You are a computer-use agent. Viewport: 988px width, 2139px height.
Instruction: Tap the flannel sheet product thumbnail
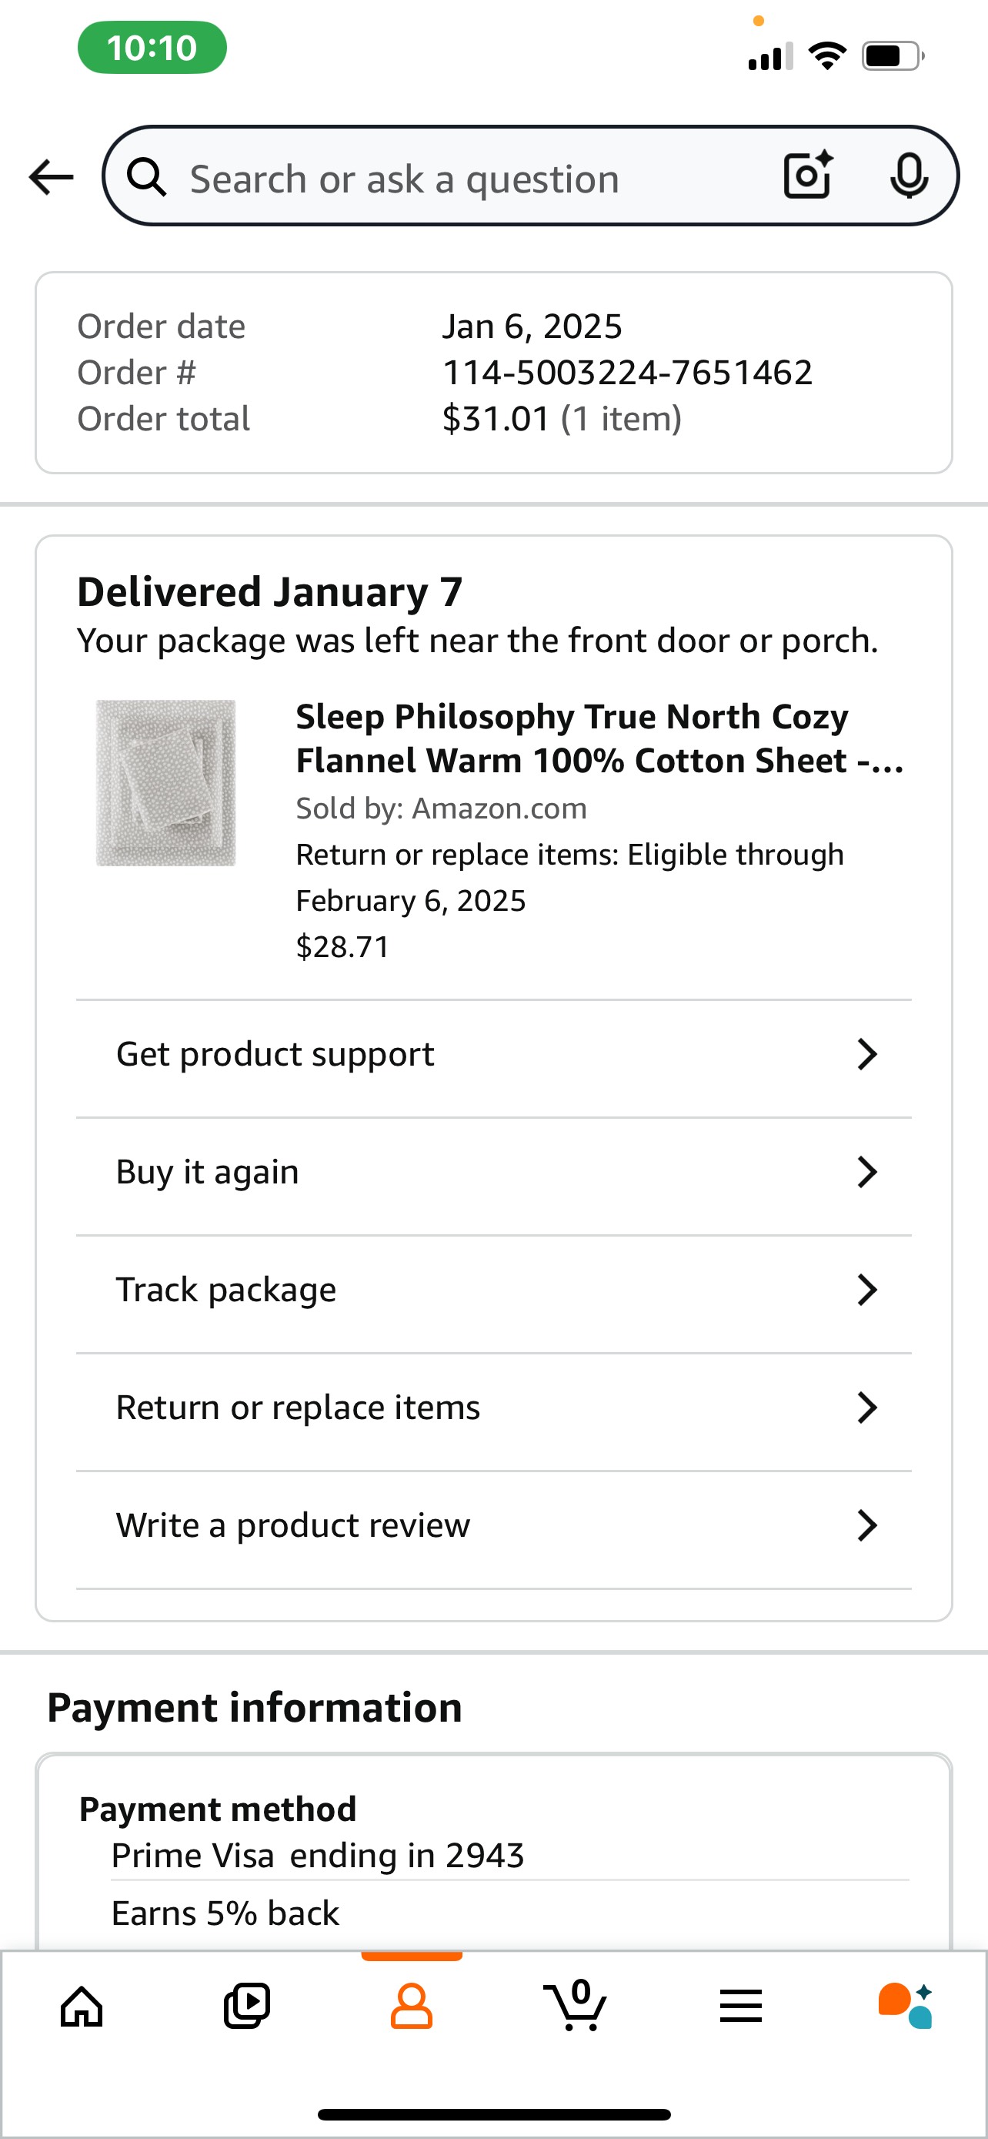point(166,783)
